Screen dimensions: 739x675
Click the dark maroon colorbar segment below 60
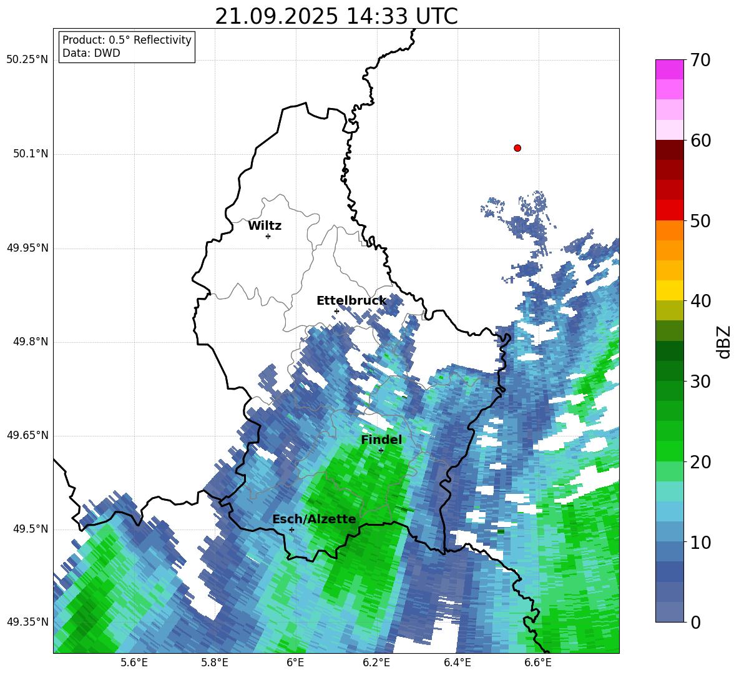tap(669, 149)
